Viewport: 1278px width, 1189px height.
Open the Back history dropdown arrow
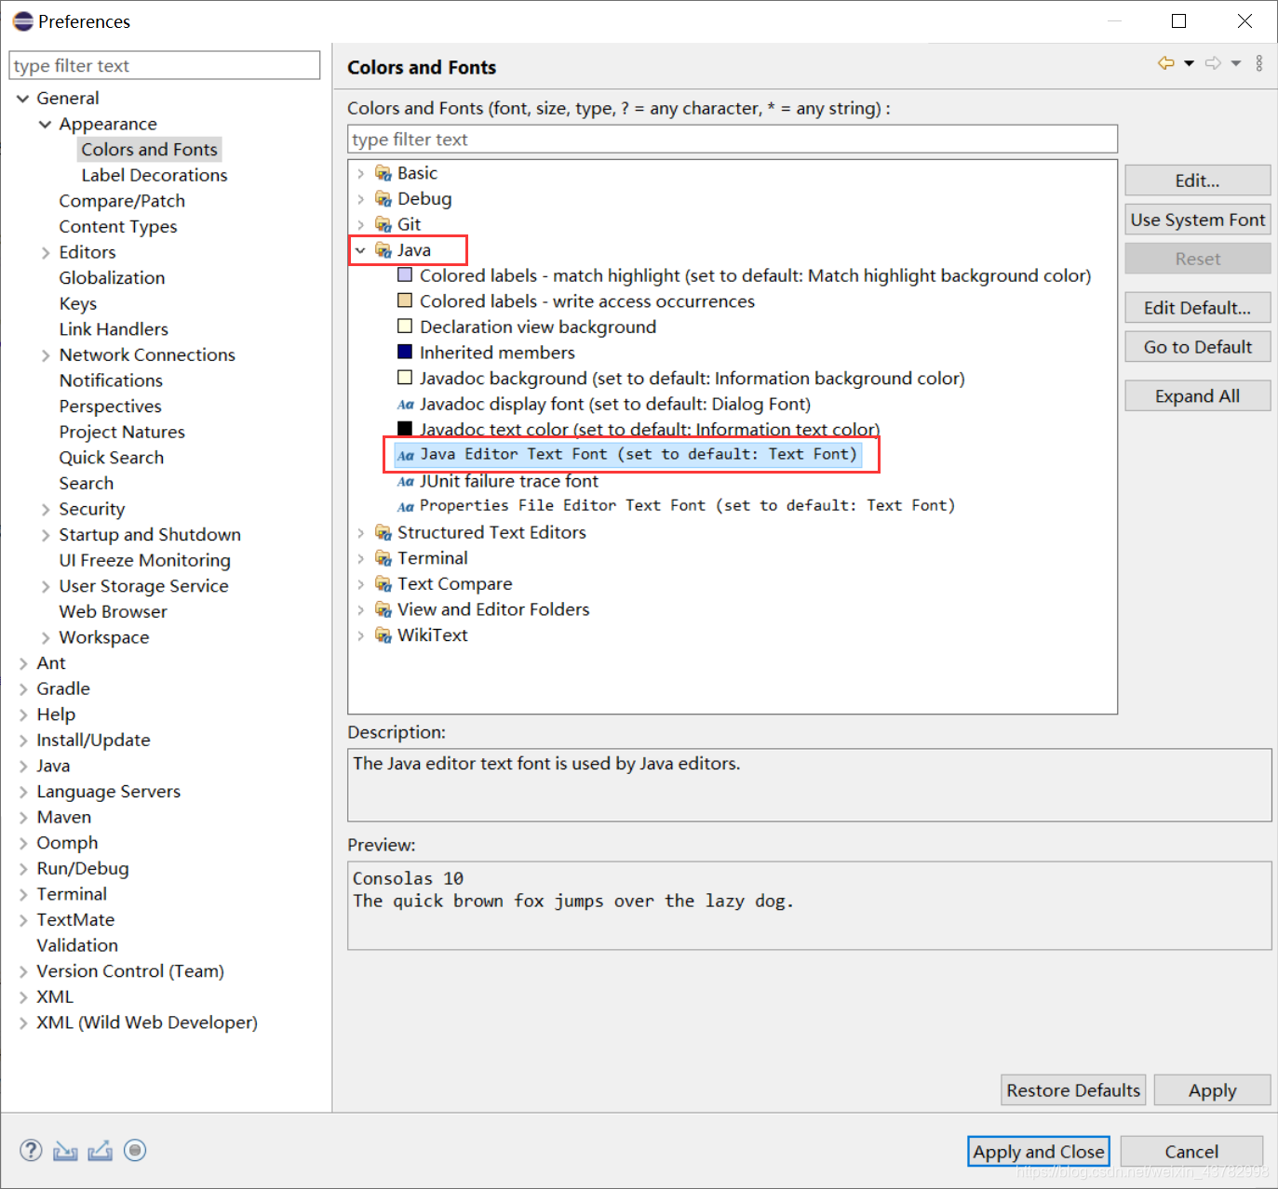tap(1189, 63)
